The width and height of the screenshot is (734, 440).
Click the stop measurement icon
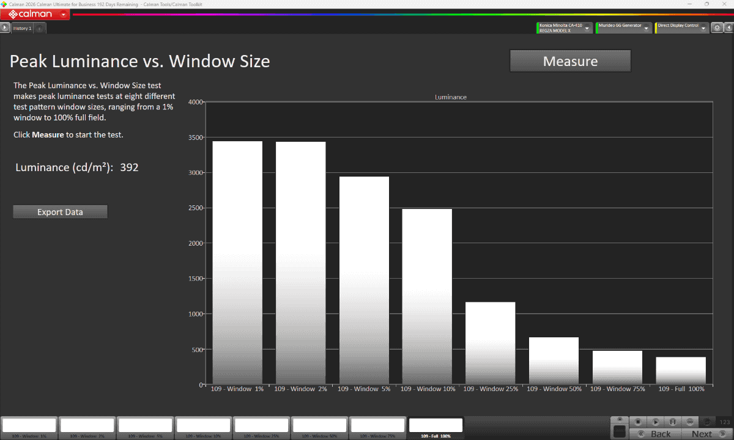point(637,422)
